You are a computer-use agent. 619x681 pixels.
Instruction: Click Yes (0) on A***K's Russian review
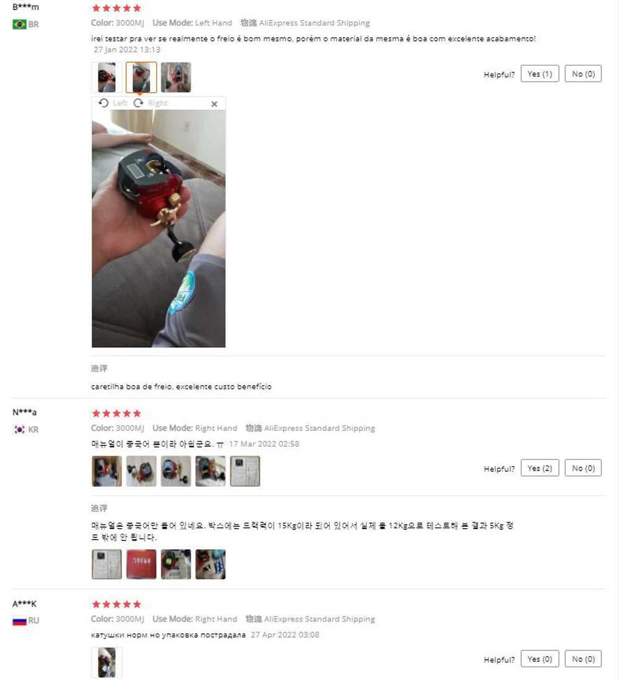540,659
